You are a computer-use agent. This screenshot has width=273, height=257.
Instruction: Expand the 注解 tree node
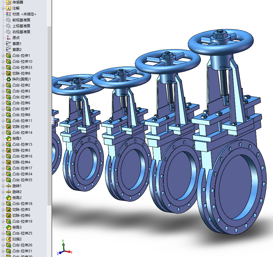(3, 8)
